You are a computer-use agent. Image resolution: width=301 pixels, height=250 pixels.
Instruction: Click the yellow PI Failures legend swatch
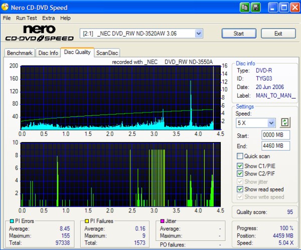click(x=87, y=221)
